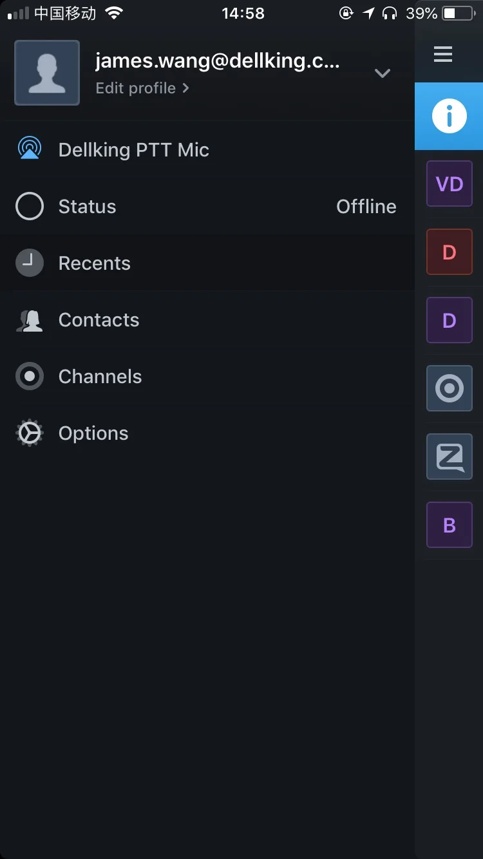Select the B contact tile

(450, 525)
